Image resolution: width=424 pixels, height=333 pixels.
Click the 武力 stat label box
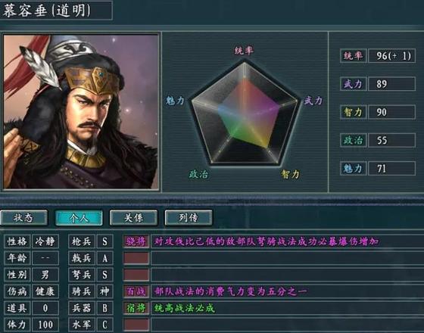353,84
